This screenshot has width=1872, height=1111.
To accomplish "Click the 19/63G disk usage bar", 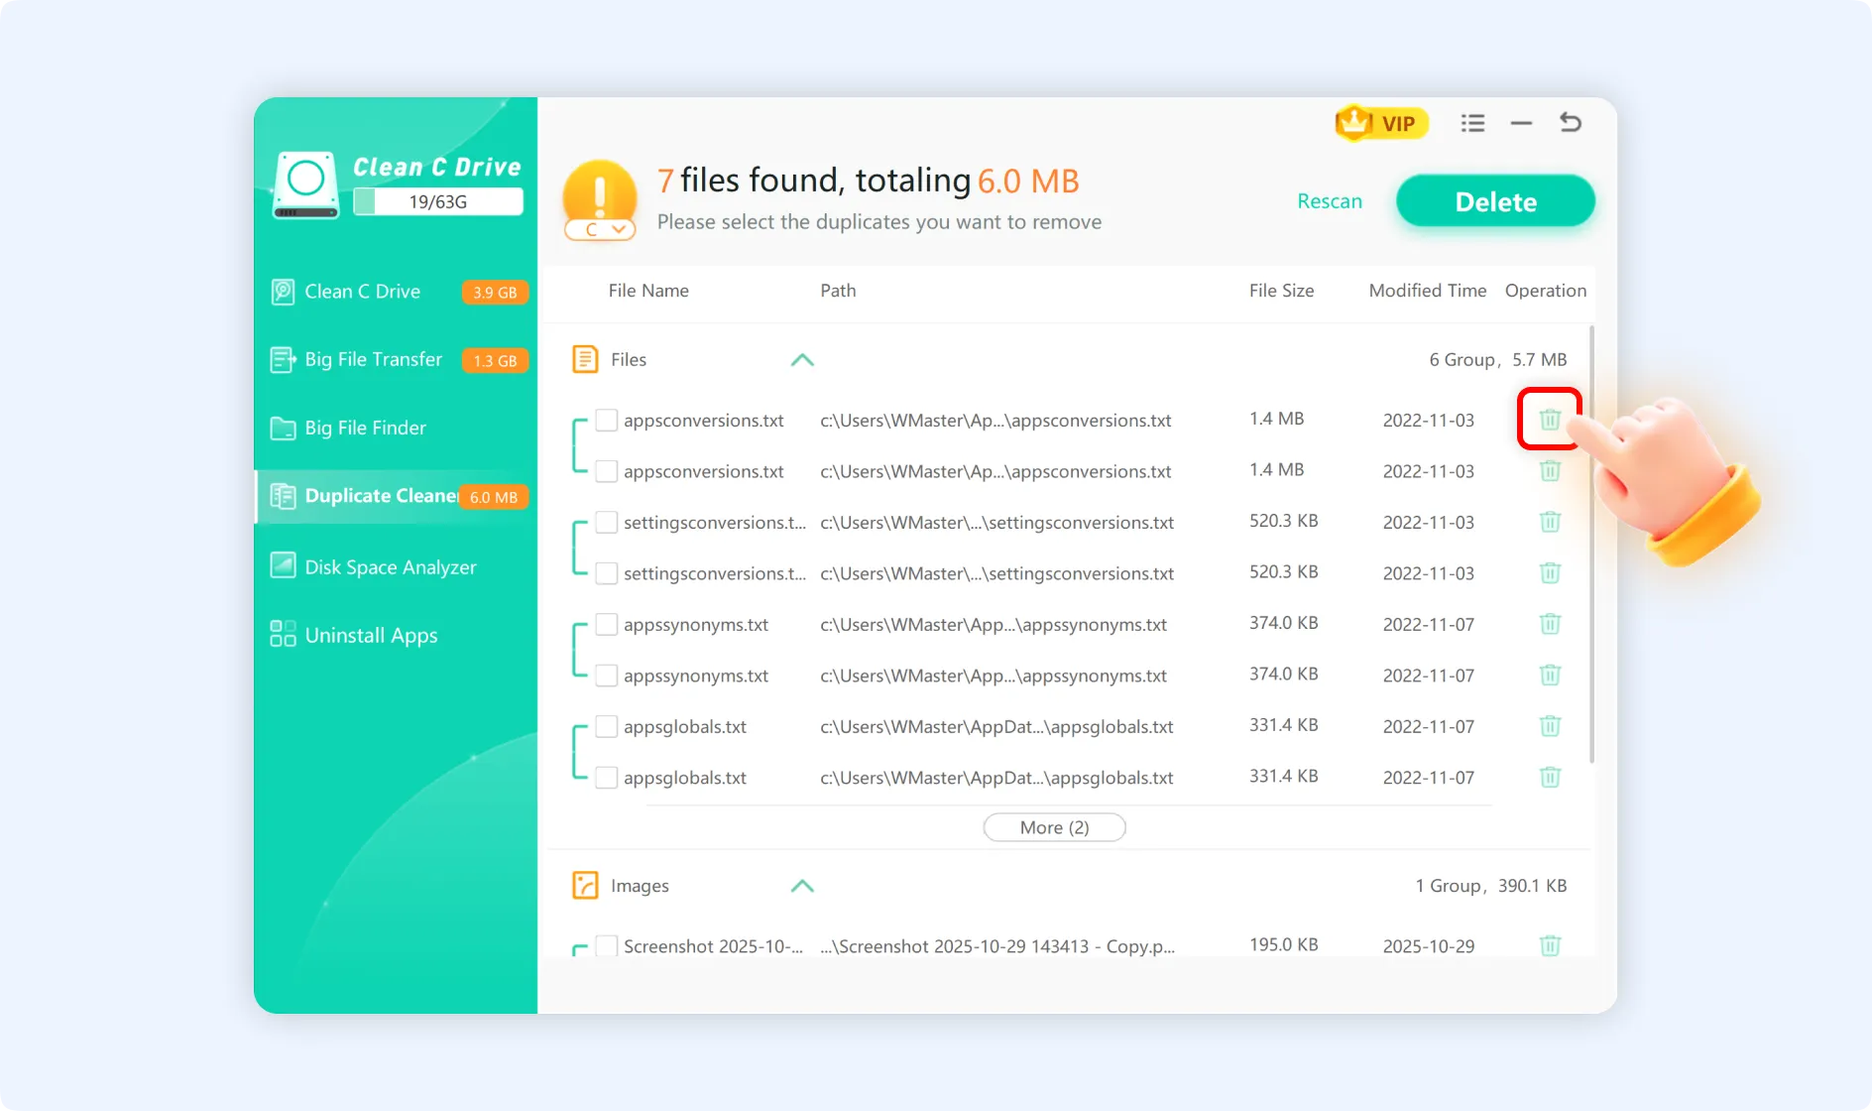I will 437,202.
